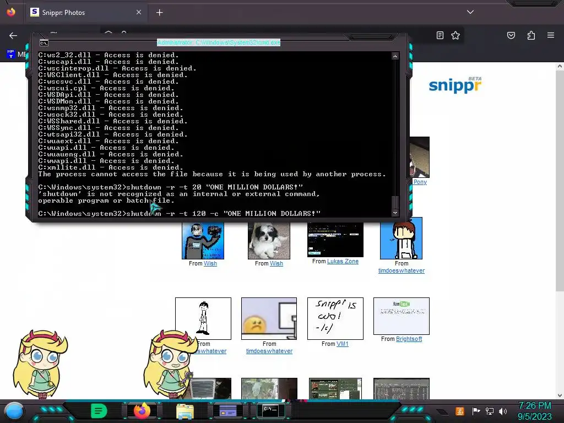Open a new Firefox tab
The width and height of the screenshot is (564, 423).
coord(159,13)
